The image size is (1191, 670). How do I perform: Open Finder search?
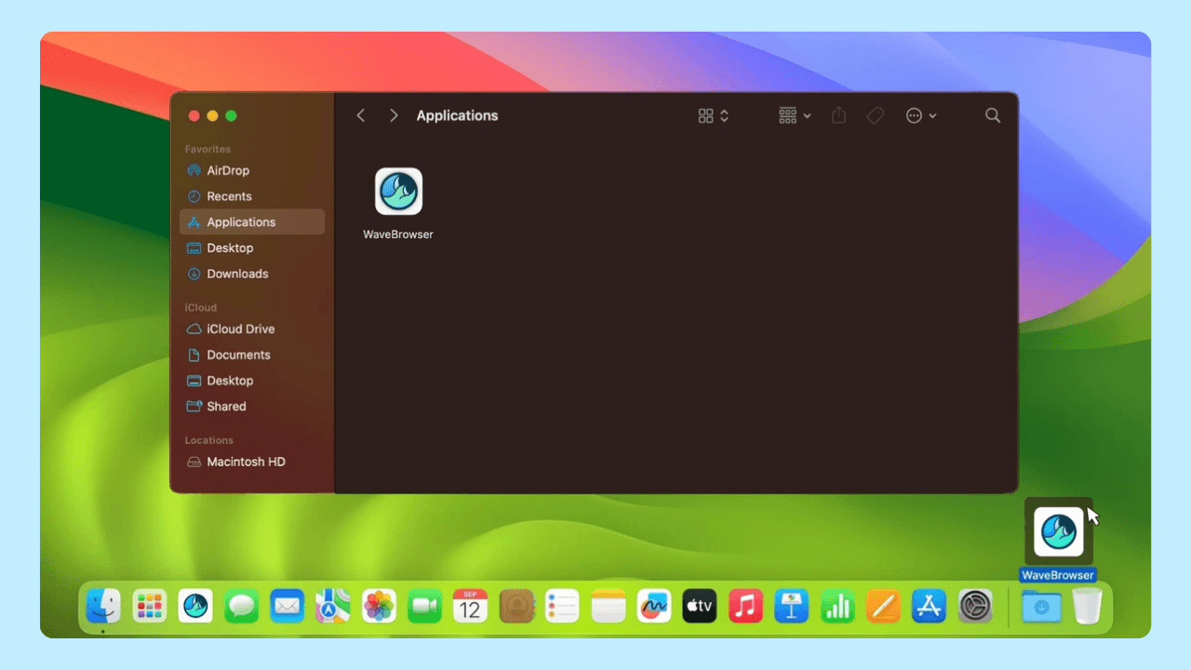[x=993, y=115]
